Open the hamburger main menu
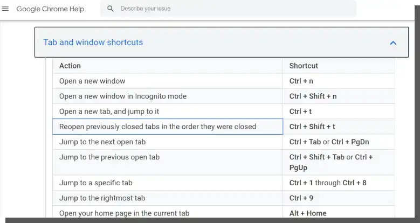The width and height of the screenshot is (420, 223). coord(5,9)
